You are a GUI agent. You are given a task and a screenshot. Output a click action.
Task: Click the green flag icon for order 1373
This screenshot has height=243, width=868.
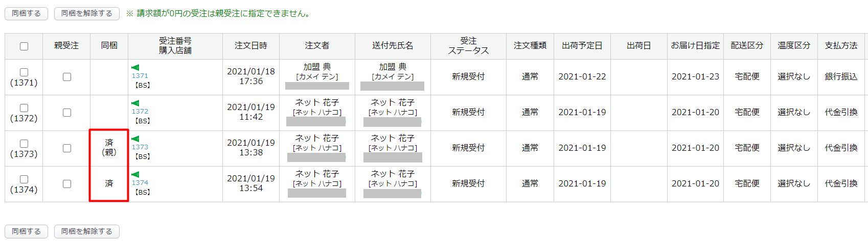click(x=135, y=139)
